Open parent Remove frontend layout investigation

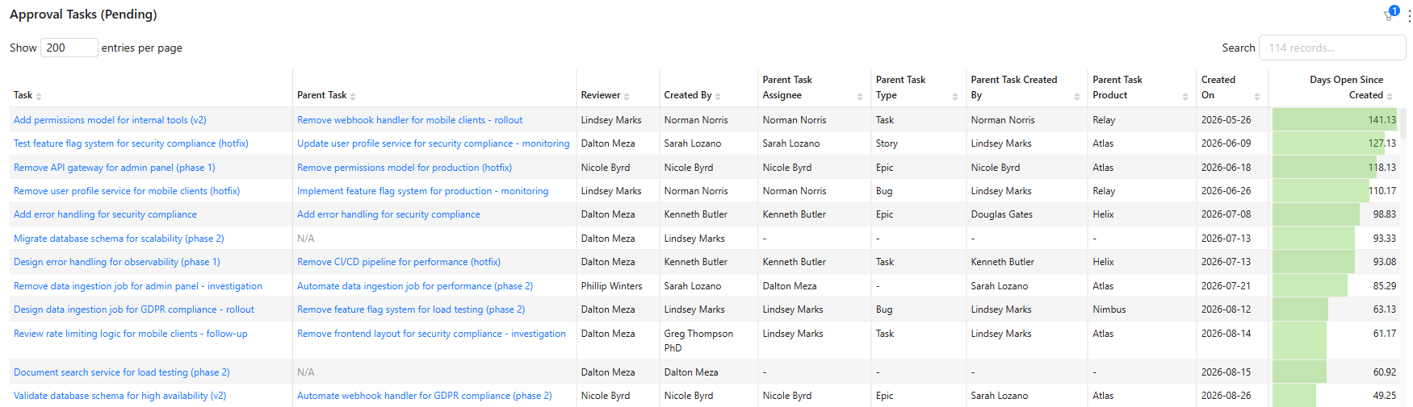tap(431, 334)
